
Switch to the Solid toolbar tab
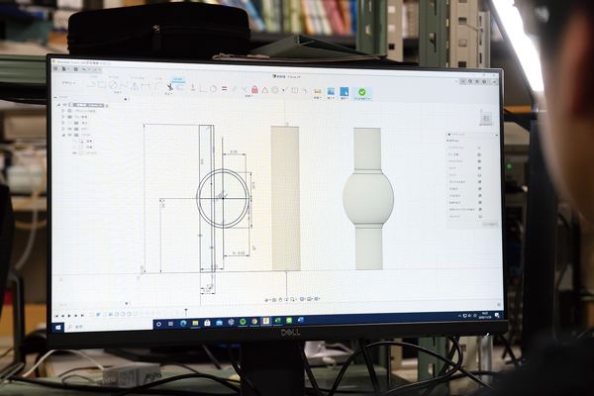[94, 76]
